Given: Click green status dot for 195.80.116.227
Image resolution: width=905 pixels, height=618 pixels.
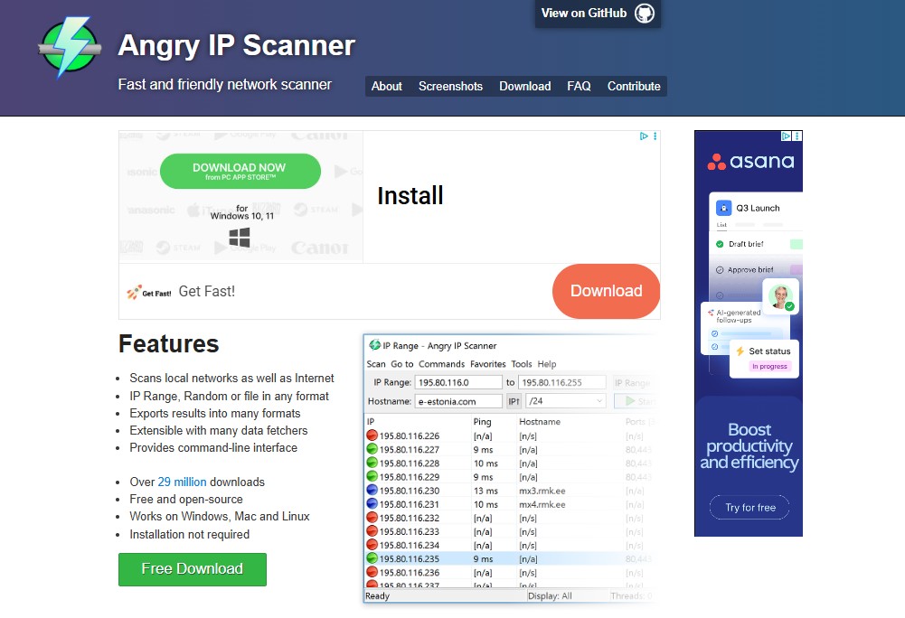Looking at the screenshot, I should click(372, 450).
